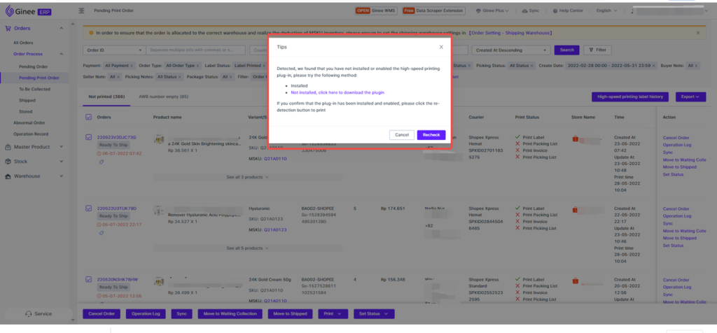Viewport: 717px width, 333px height.
Task: Open the Created At Descending sort dropdown
Action: pos(510,50)
